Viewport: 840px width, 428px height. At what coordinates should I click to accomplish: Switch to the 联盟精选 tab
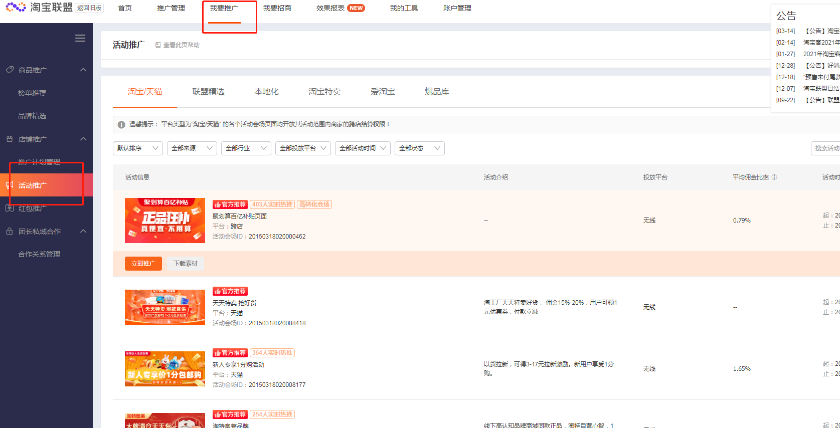tap(209, 92)
